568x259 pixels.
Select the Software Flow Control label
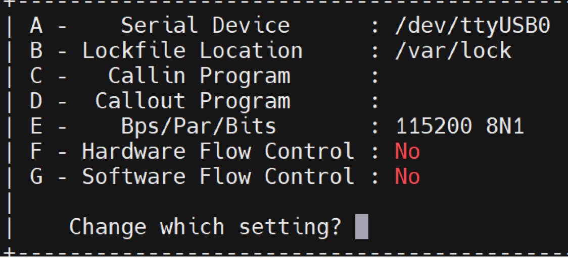[218, 177]
